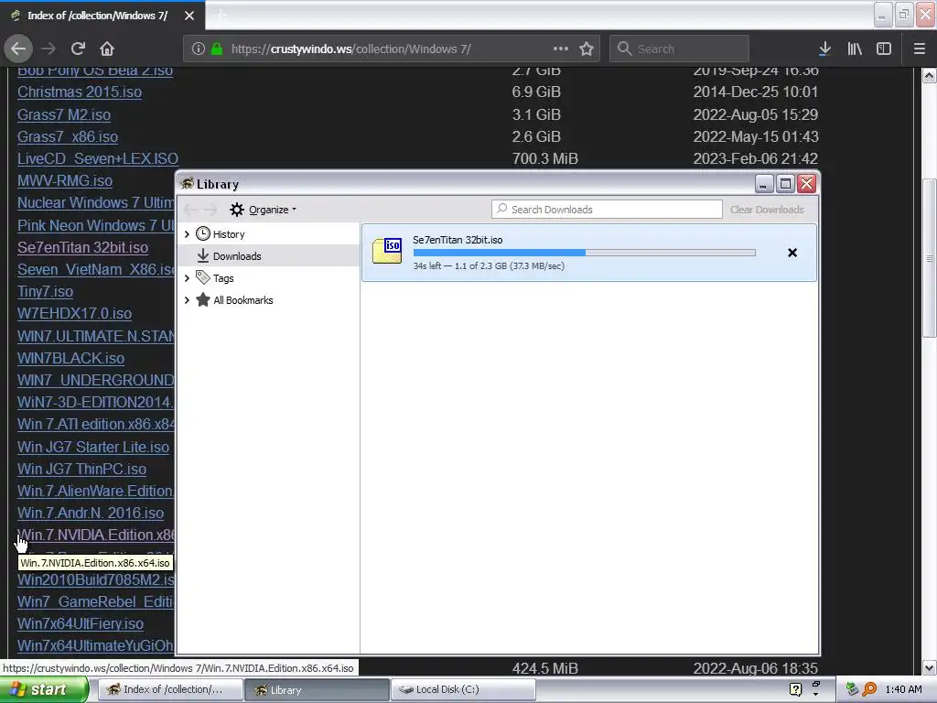Screen dimensions: 937x703
Task: Open the browser downloads arrow panel
Action: [x=824, y=49]
